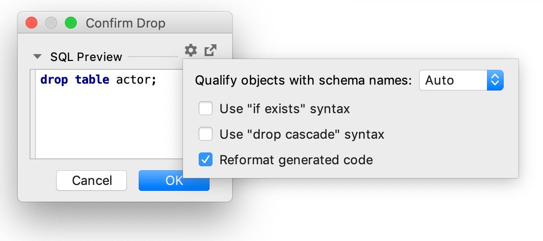The height and width of the screenshot is (241, 543).
Task: Uncheck Reformat generated code checkbox
Action: tap(206, 160)
